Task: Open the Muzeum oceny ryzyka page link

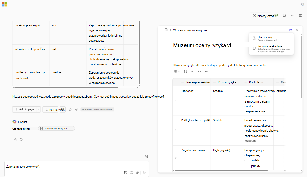Action: [57, 128]
